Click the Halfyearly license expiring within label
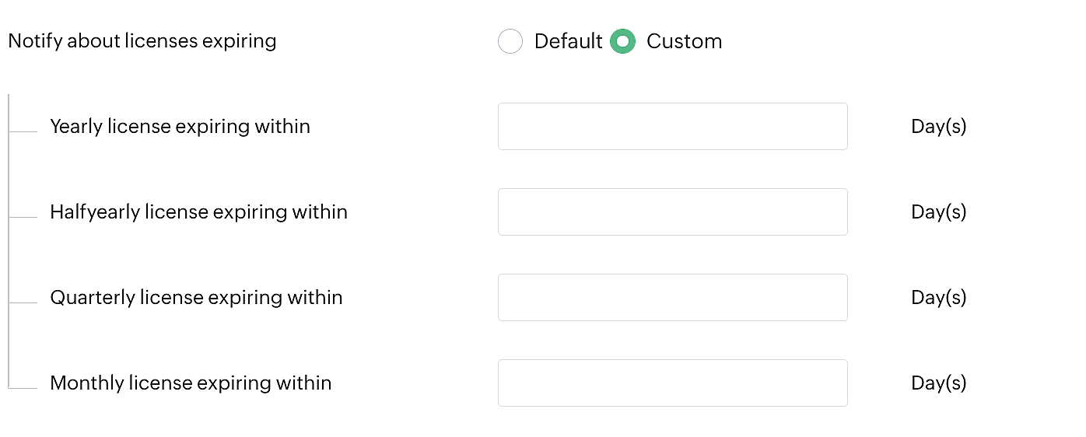 pos(198,212)
